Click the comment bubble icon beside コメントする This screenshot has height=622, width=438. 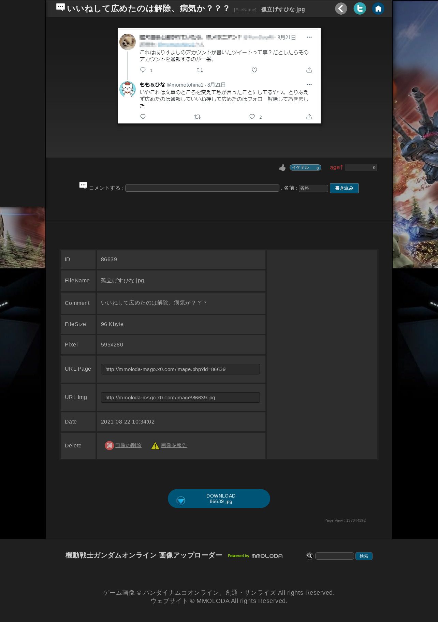(83, 185)
